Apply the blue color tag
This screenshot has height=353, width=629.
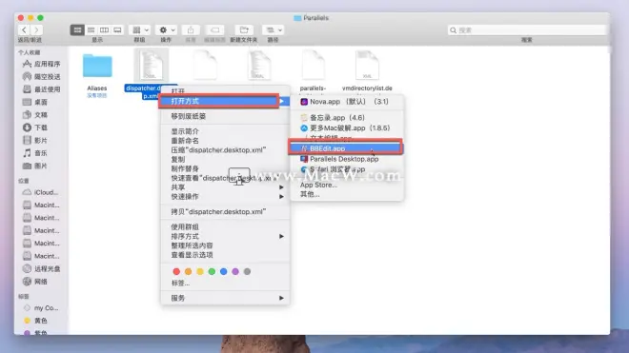(224, 272)
